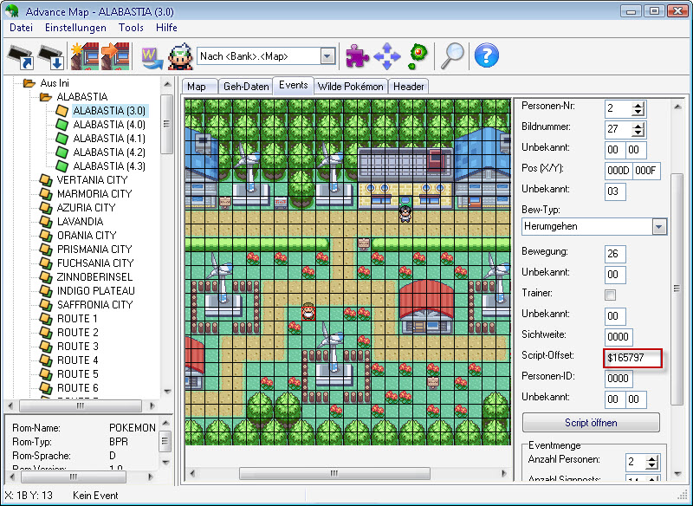Increase the Bildnummer value
This screenshot has width=693, height=506.
point(638,126)
